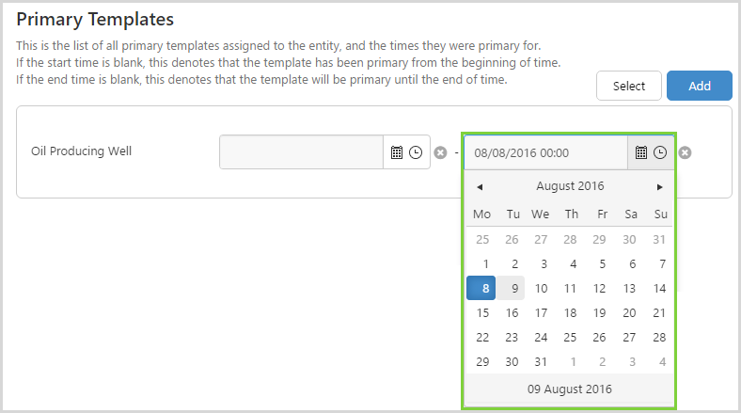Click the August 2016 month header
The image size is (741, 413).
pyautogui.click(x=570, y=186)
